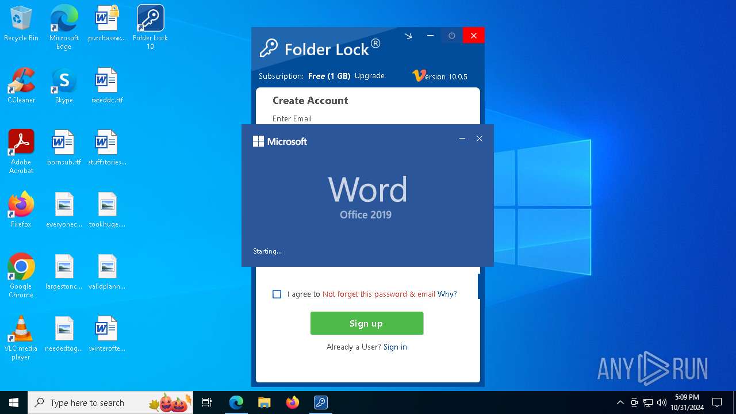Open Task View from the taskbar
The height and width of the screenshot is (414, 736).
(208, 402)
